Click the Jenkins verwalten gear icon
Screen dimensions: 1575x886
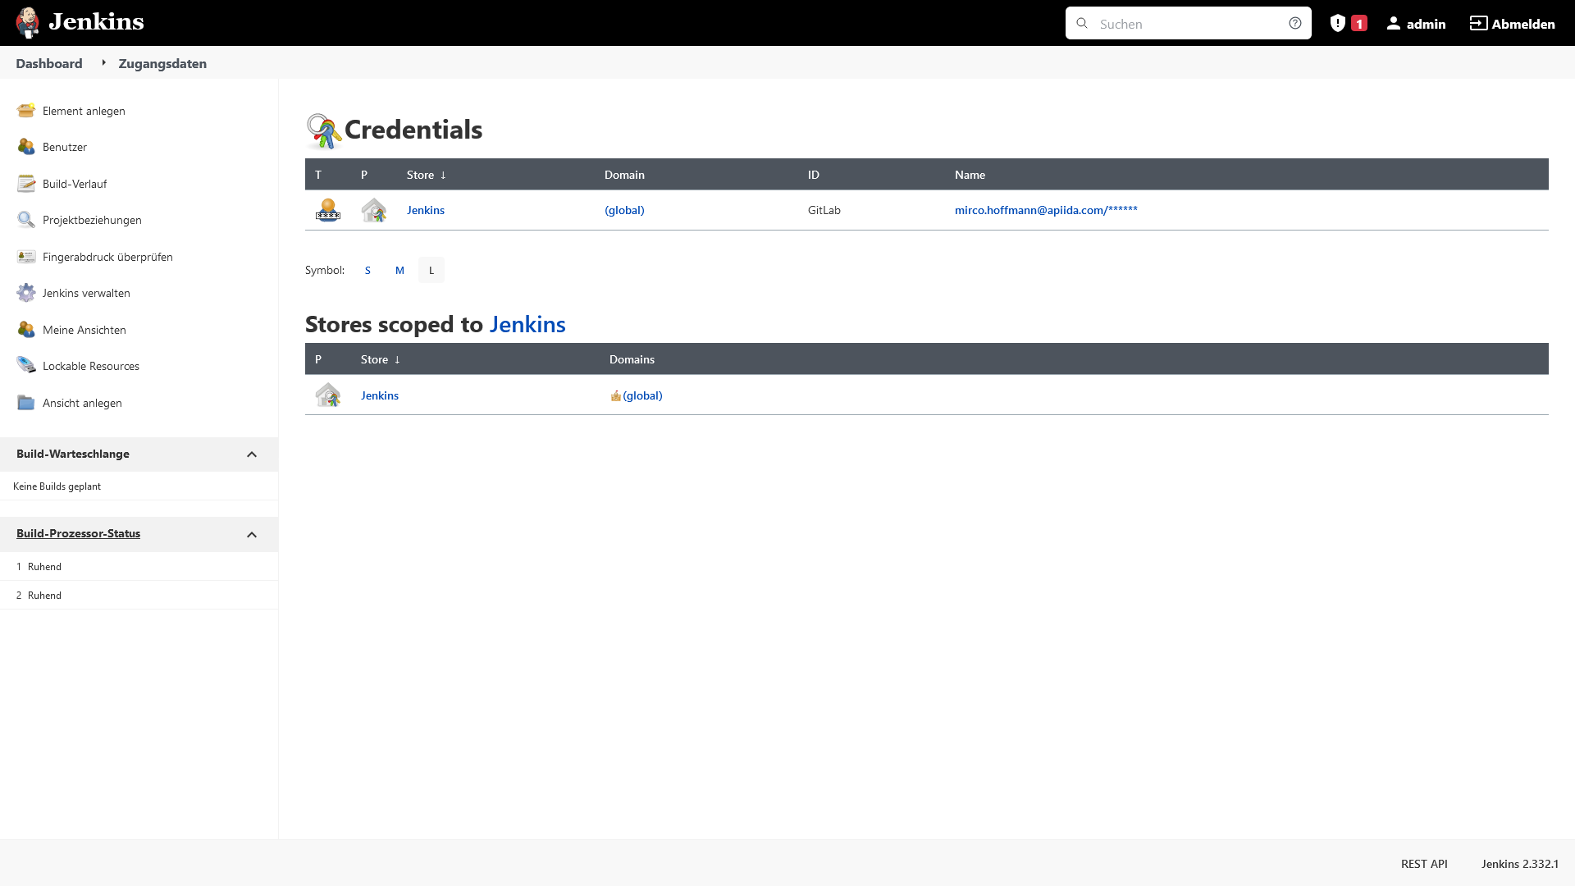[26, 293]
